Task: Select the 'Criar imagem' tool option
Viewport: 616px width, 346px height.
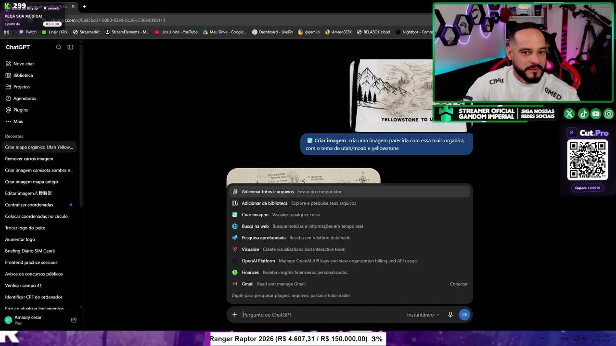Action: pos(350,215)
